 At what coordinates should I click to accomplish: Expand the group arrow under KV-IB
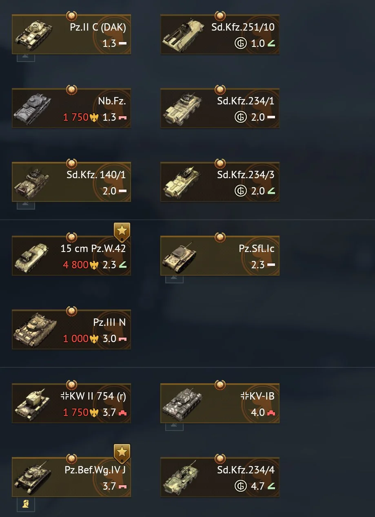click(x=174, y=427)
